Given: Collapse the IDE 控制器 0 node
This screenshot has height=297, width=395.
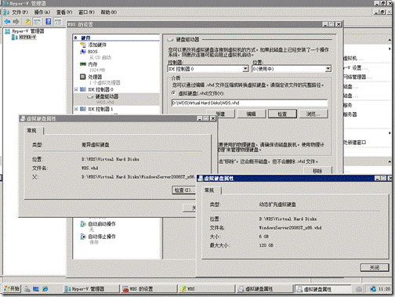Looking at the screenshot, I should pyautogui.click(x=76, y=89).
